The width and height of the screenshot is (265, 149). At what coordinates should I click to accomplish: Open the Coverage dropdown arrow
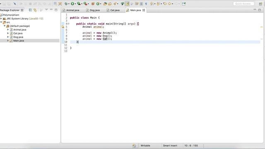[82, 4]
